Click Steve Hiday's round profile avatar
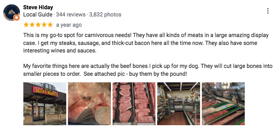Screen dimensions: 277x130 (11, 13)
